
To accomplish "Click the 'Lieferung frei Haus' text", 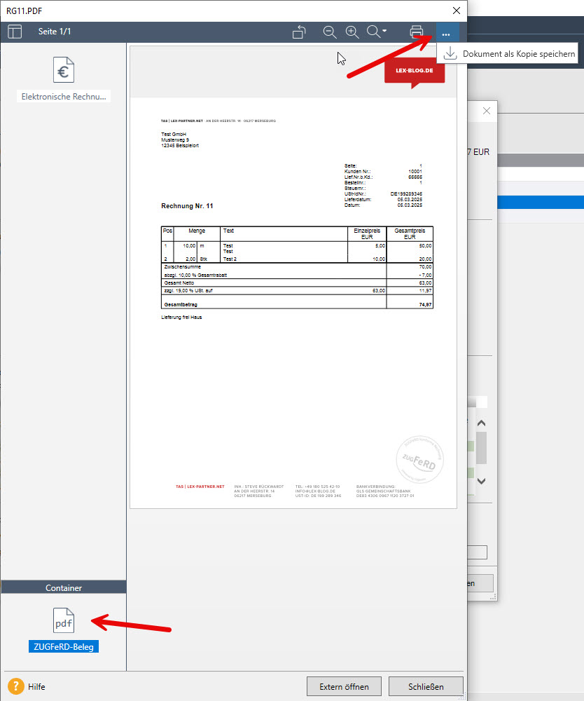I will coord(181,317).
